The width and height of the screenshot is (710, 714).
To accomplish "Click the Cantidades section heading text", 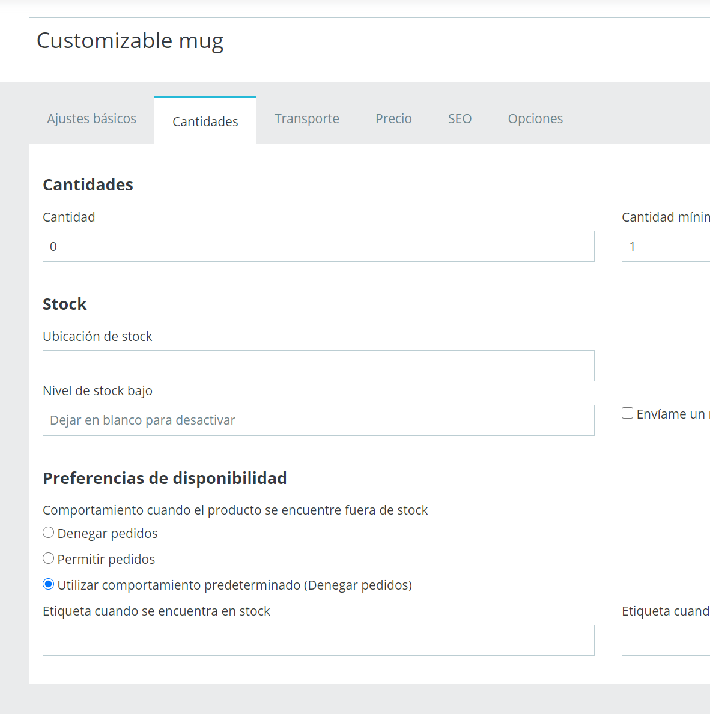I will tap(88, 185).
